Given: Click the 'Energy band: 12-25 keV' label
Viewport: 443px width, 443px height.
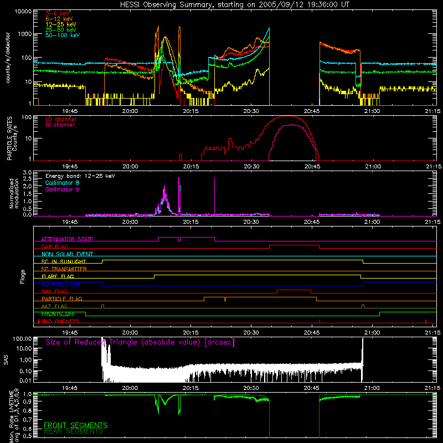Looking at the screenshot, I should point(80,176).
